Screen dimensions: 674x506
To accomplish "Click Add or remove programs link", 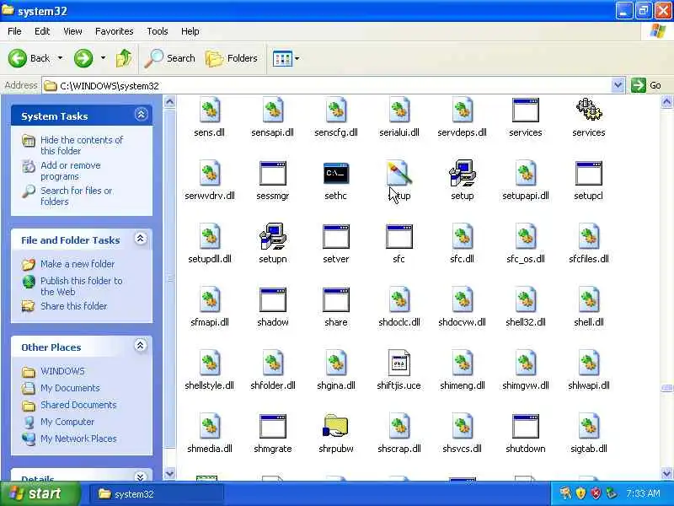I will coord(71,171).
